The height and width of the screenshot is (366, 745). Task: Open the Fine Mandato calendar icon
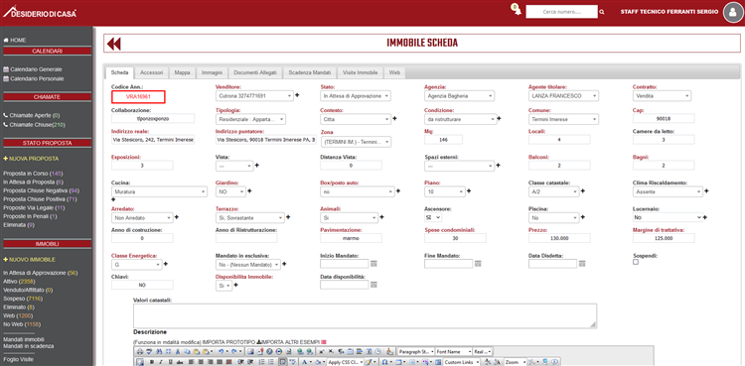coord(478,264)
